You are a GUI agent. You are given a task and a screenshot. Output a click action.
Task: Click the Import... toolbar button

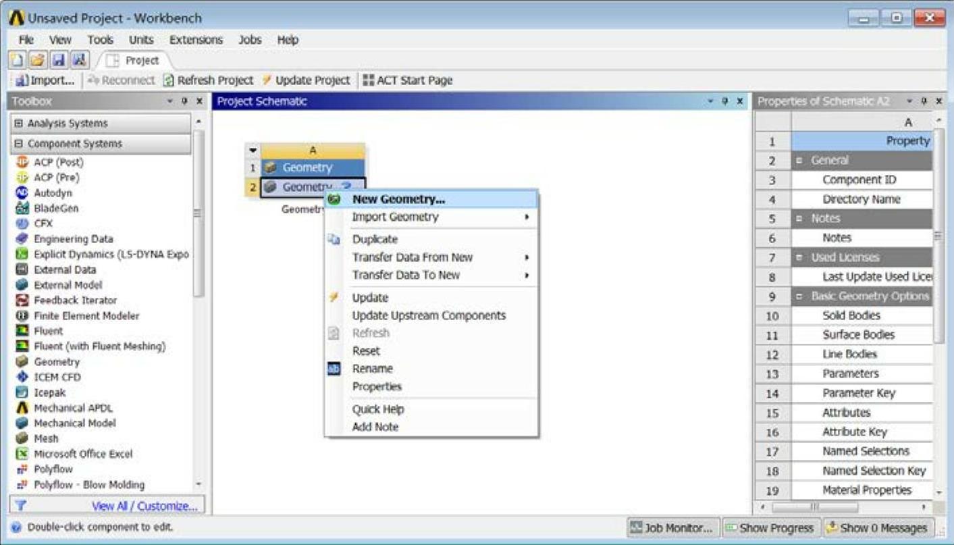click(x=45, y=80)
